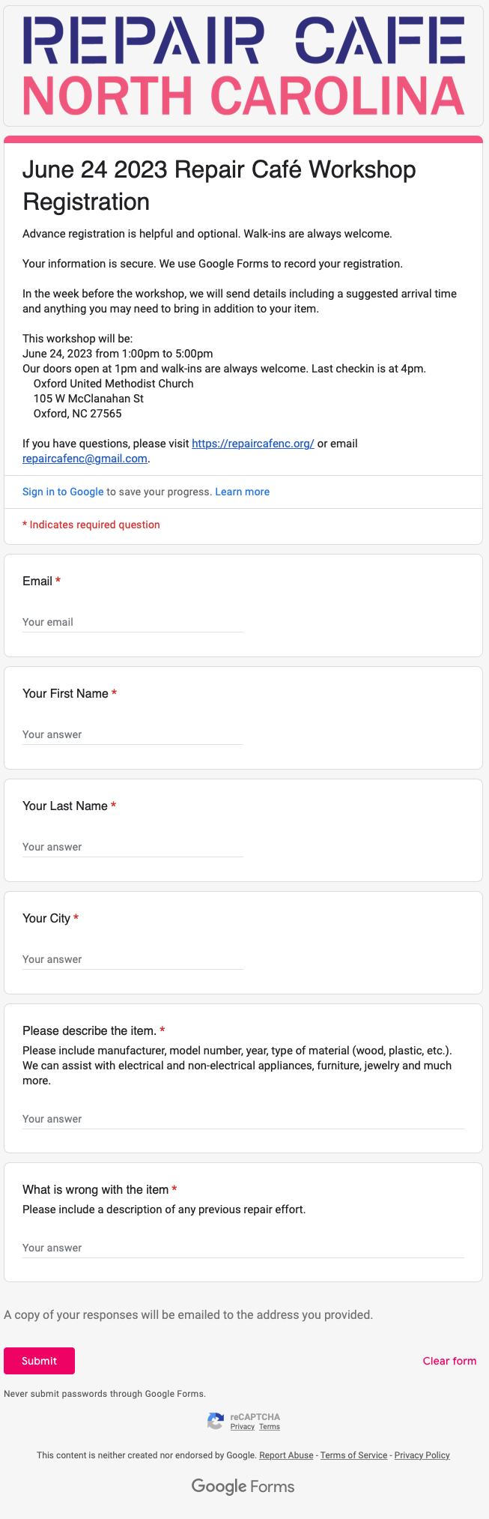Click Sign in to Google
This screenshot has width=489, height=1519.
pyautogui.click(x=63, y=492)
